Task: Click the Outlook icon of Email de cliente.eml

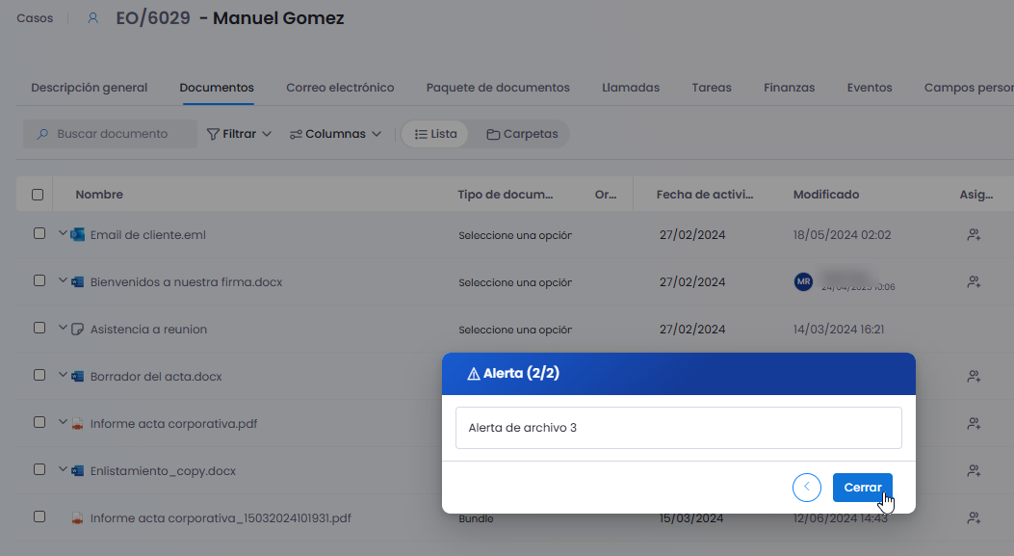Action: click(78, 234)
